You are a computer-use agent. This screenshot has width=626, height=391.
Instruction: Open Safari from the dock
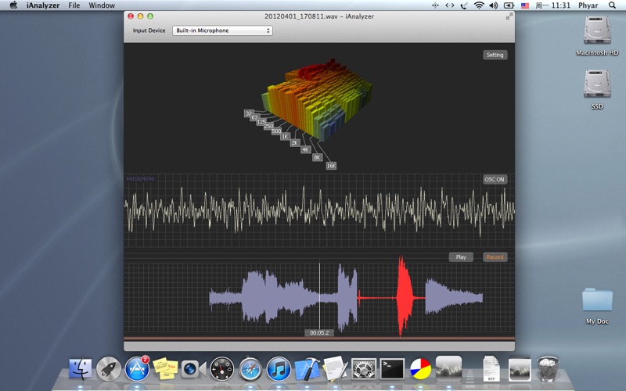coord(250,368)
